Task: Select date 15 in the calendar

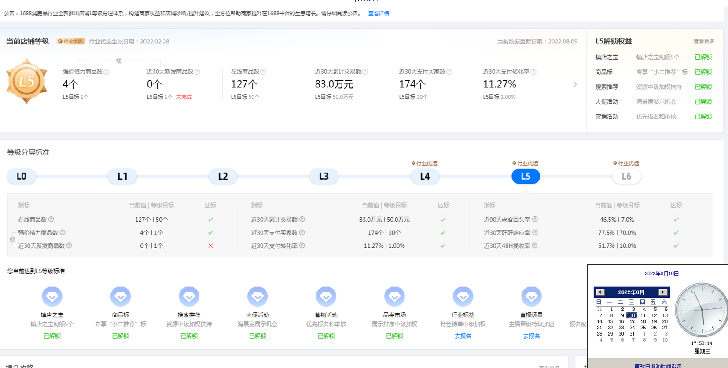Action: [x=610, y=321]
